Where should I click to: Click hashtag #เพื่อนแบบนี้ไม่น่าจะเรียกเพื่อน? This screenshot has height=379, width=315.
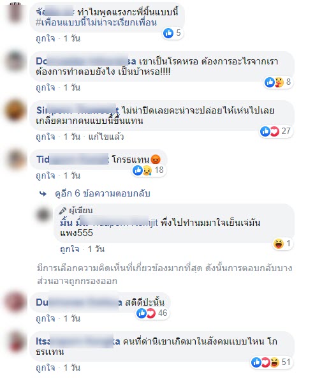pyautogui.click(x=96, y=22)
